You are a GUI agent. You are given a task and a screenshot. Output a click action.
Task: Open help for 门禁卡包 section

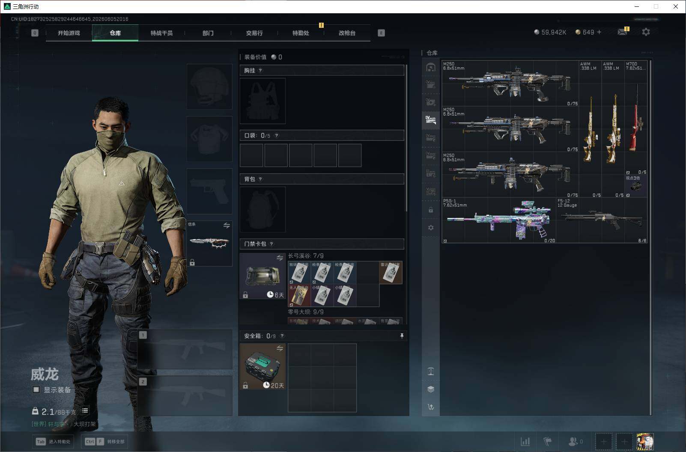pyautogui.click(x=271, y=244)
